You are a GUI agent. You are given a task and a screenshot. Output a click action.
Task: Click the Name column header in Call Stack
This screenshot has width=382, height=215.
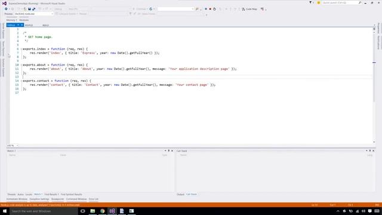183,155
